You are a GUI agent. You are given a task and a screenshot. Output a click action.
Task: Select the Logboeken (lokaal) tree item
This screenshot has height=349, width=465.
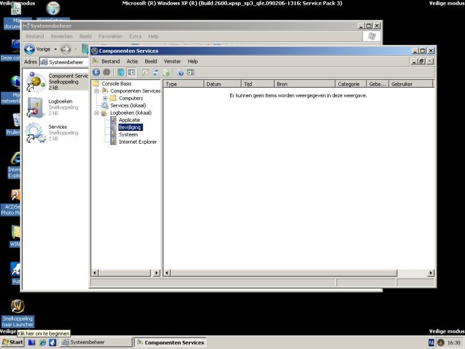click(131, 113)
